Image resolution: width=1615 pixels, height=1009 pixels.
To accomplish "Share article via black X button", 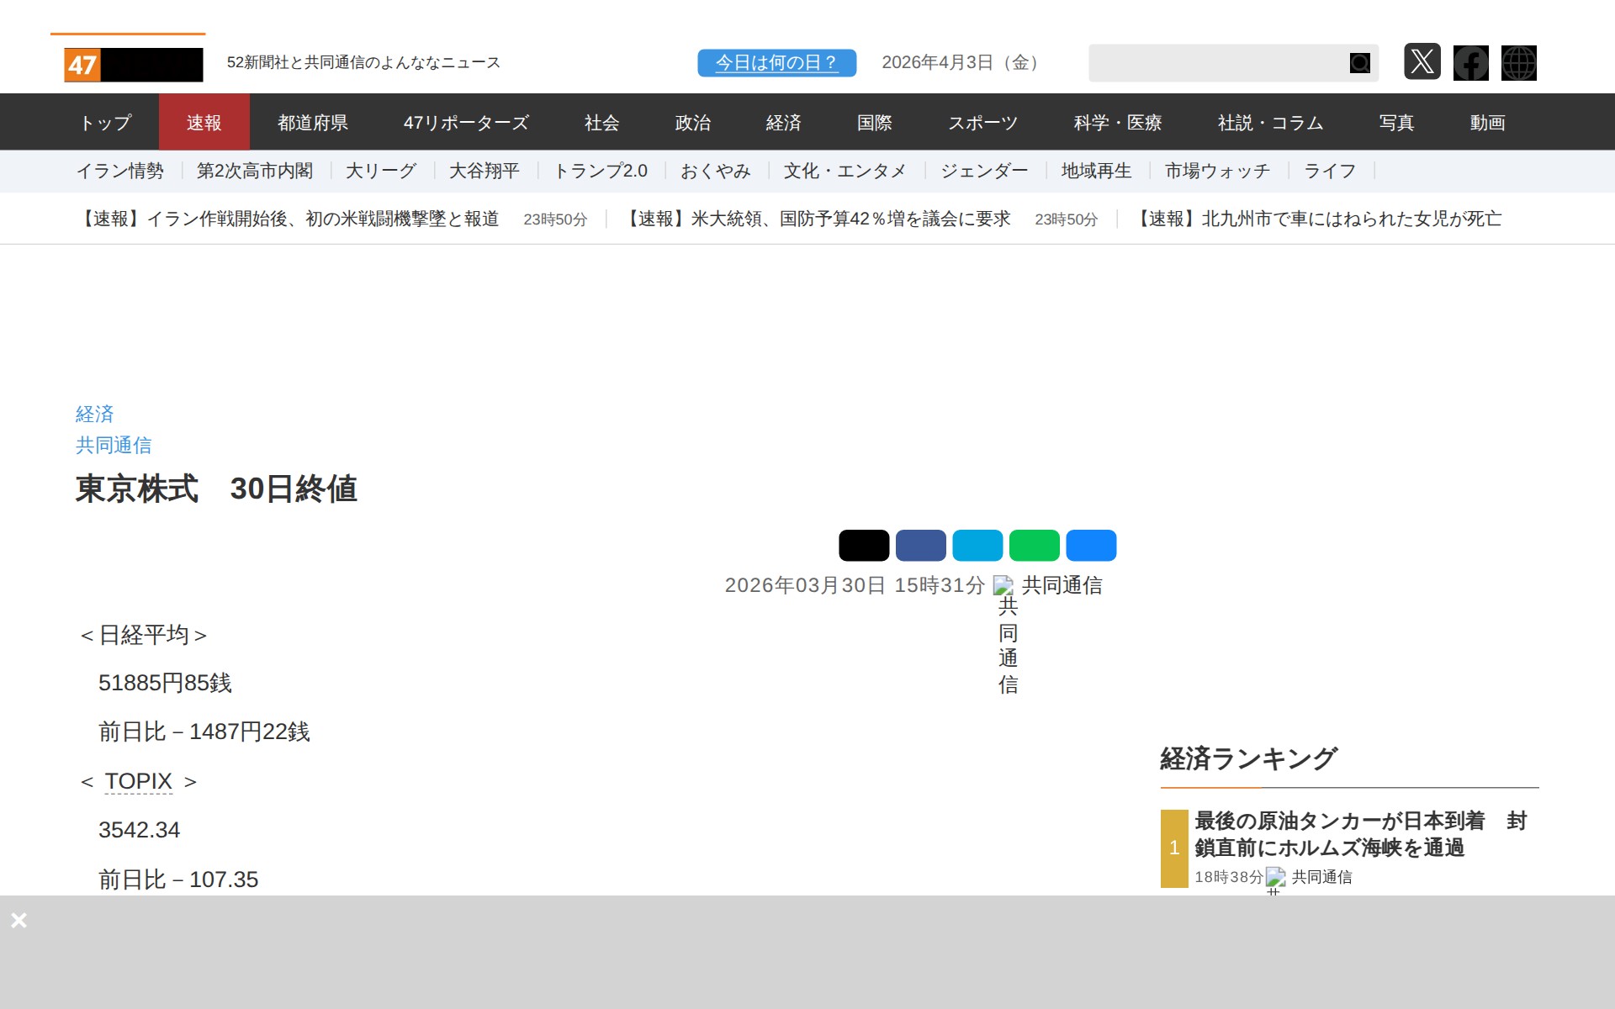I will tap(863, 546).
